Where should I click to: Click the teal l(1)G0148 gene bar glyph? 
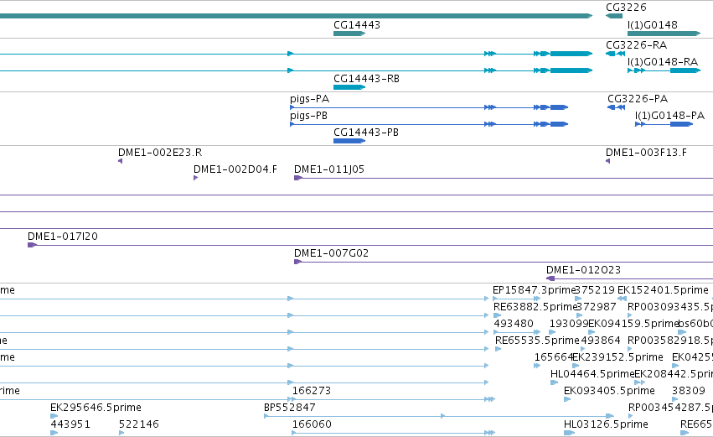[664, 34]
